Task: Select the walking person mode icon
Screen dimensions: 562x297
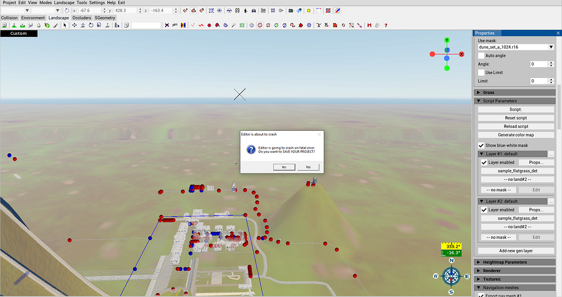Action: pyautogui.click(x=246, y=11)
